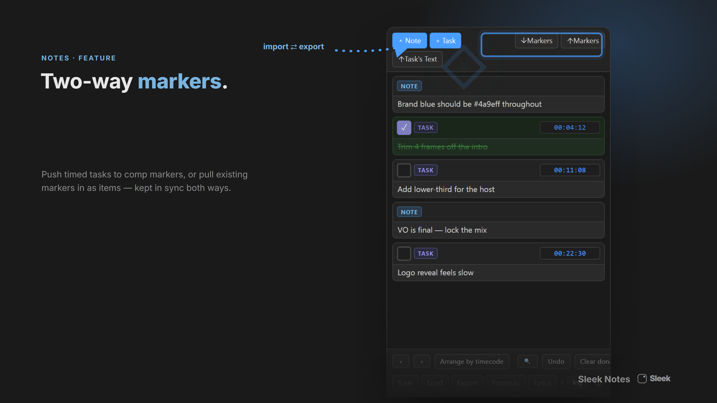The image size is (717, 403).
Task: Import markers with the down-arrow Markers button
Action: point(536,41)
